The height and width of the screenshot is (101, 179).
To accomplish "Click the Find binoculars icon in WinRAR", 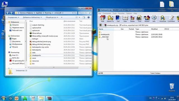I will pyautogui.click(x=139, y=19).
